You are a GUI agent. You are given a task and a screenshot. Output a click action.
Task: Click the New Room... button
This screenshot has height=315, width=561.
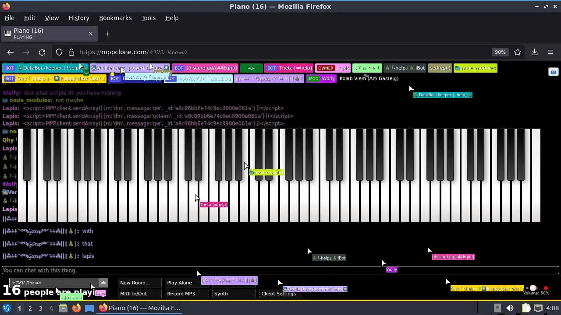point(139,283)
